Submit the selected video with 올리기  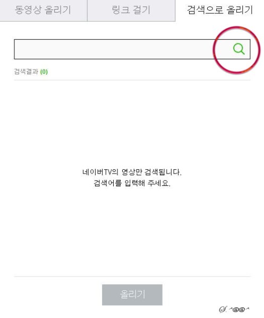pos(132,295)
